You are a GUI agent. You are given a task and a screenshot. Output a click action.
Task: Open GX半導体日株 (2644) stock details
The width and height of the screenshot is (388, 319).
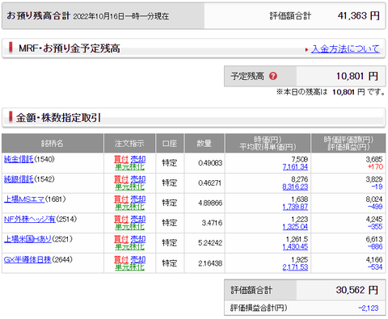click(27, 259)
